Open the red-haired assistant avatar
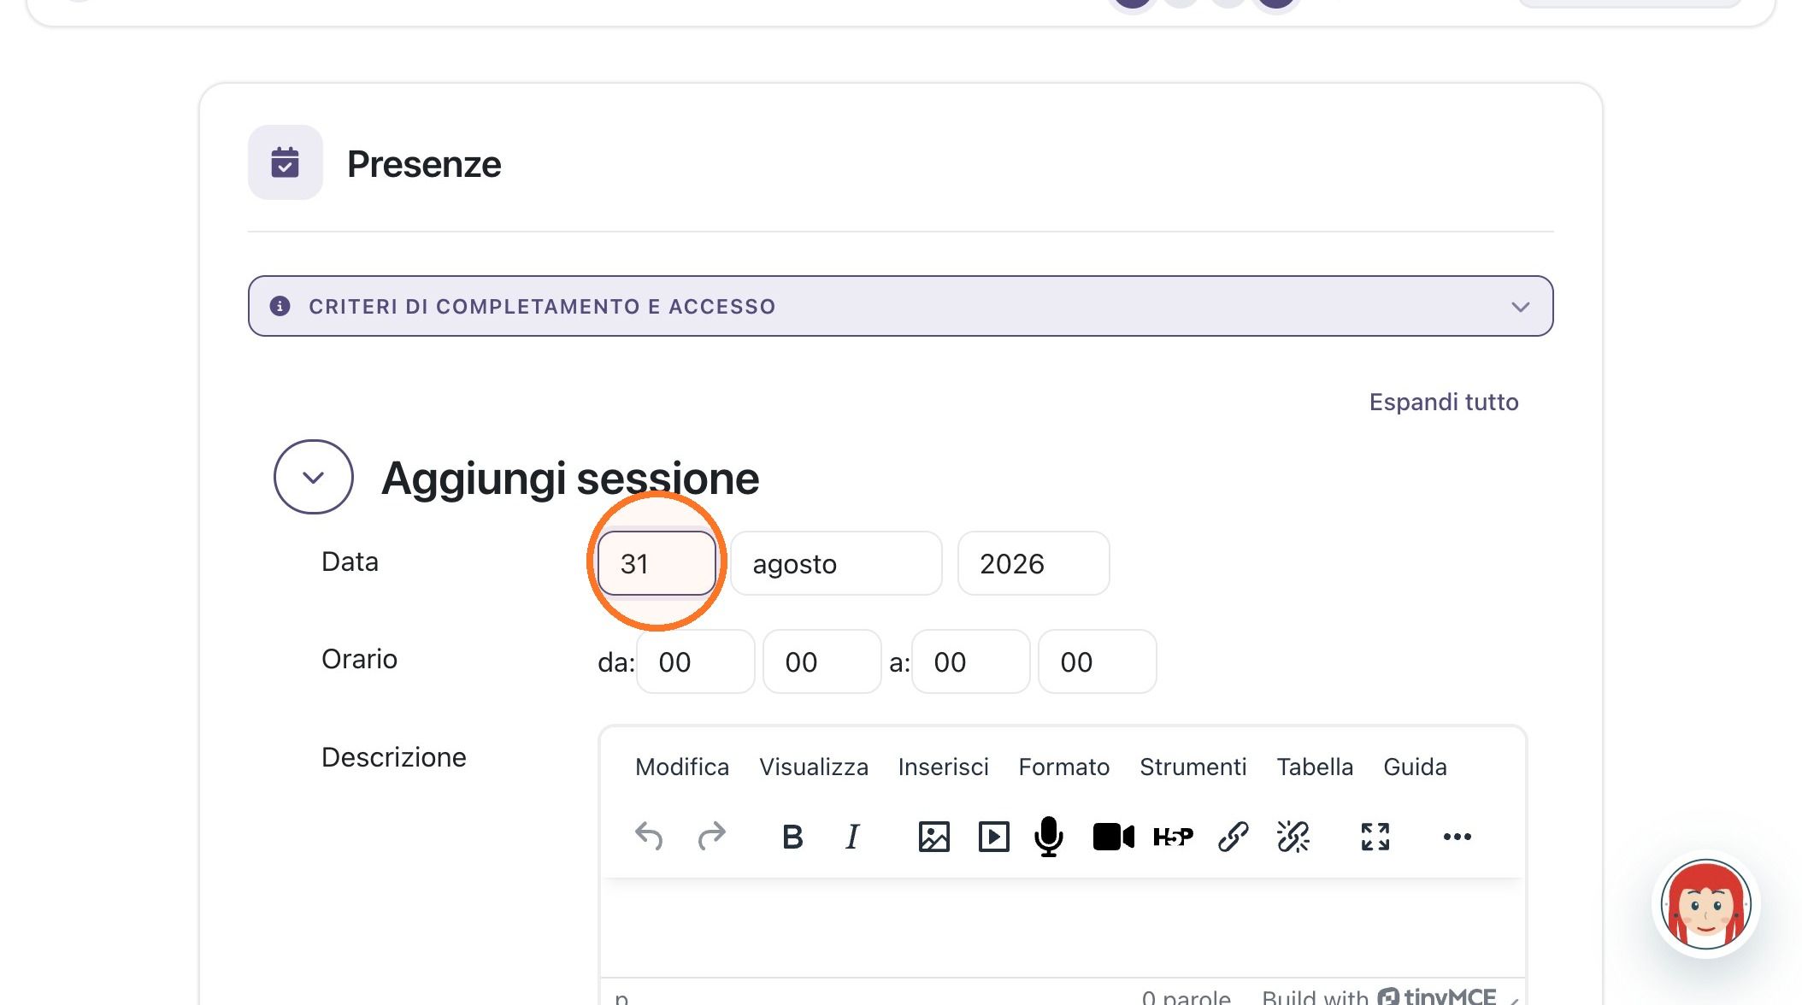Viewport: 1802px width, 1005px height. [1705, 904]
